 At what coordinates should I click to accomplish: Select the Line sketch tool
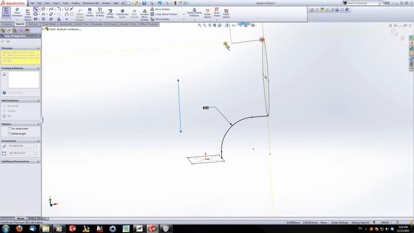[36, 9]
